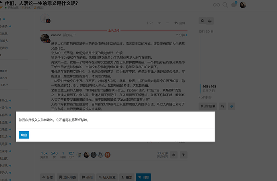The width and height of the screenshot is (277, 181).
Task: Show the 246 赞 likes list
Action: pos(55,155)
